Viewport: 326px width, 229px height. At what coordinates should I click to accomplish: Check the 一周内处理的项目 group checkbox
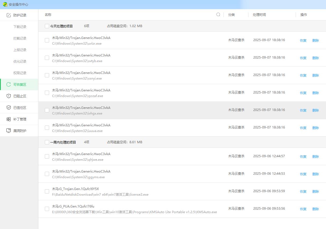click(47, 142)
